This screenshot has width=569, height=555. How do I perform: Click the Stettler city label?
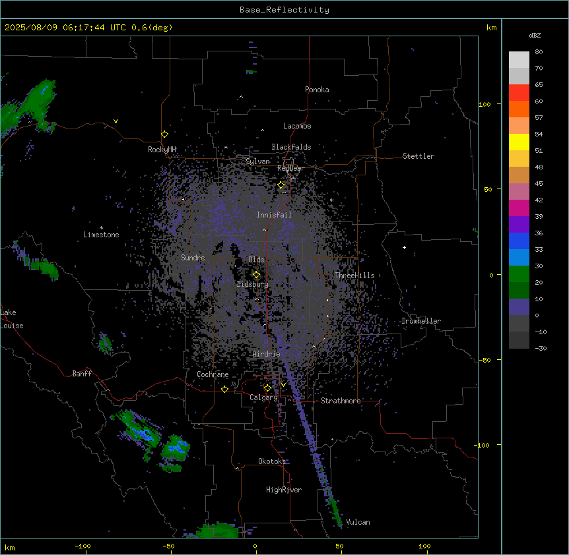point(418,156)
